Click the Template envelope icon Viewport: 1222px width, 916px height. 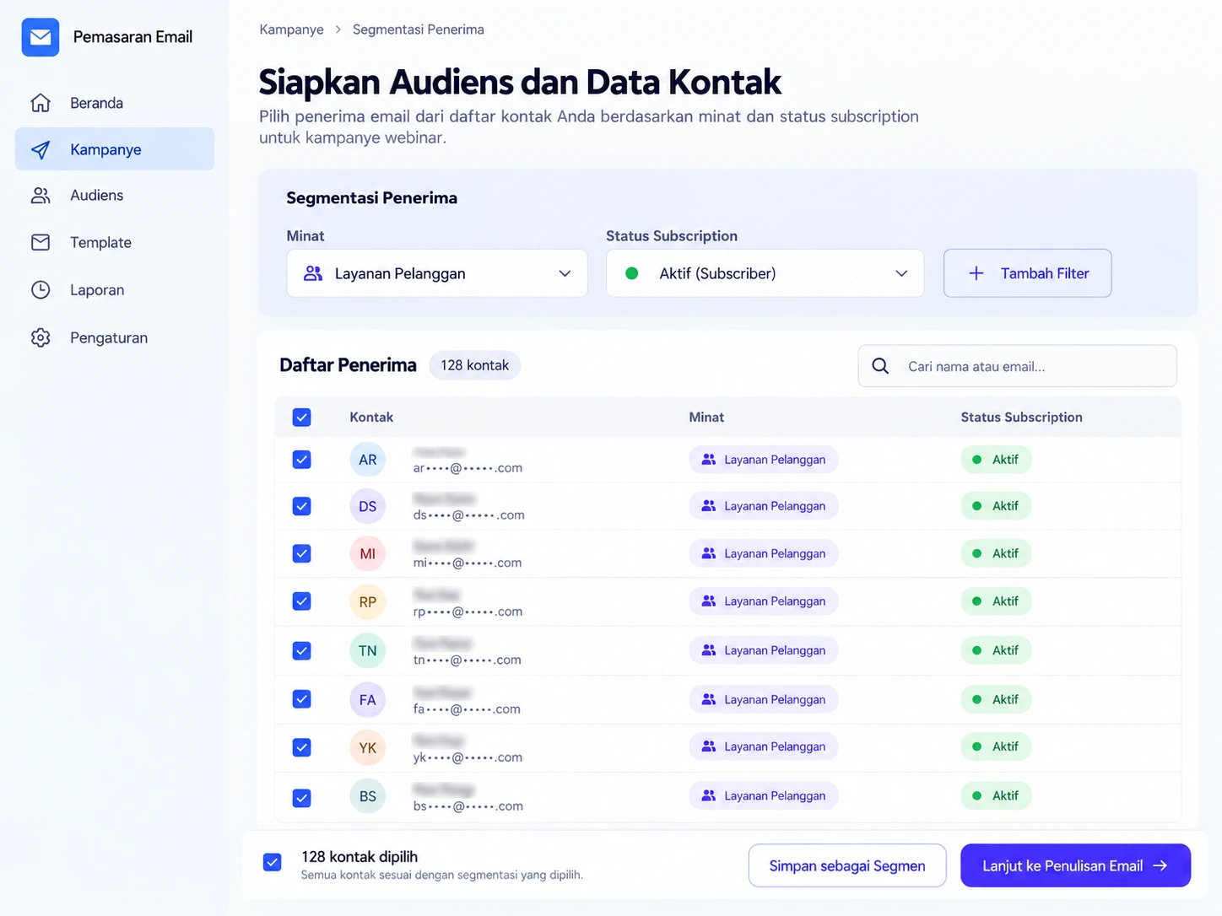tap(41, 243)
